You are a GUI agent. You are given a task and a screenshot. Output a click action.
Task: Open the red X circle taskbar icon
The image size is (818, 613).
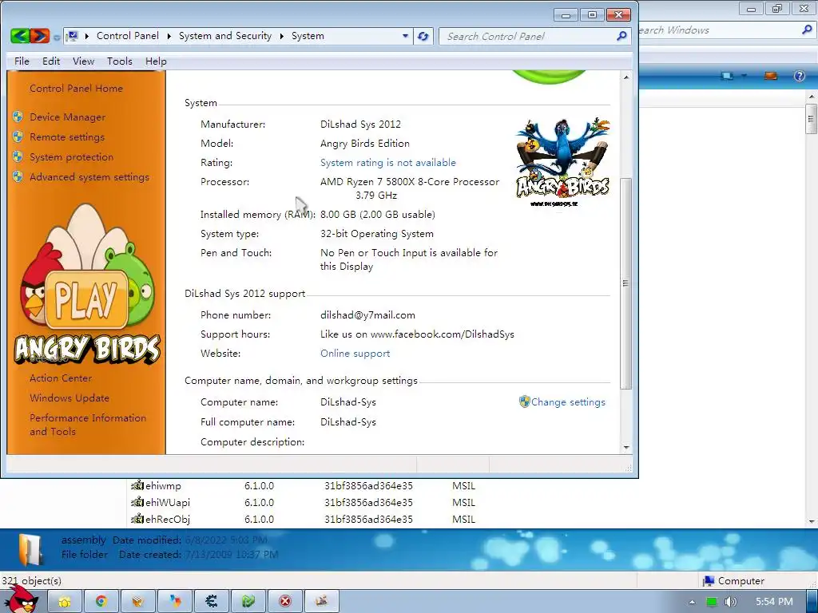click(x=285, y=602)
